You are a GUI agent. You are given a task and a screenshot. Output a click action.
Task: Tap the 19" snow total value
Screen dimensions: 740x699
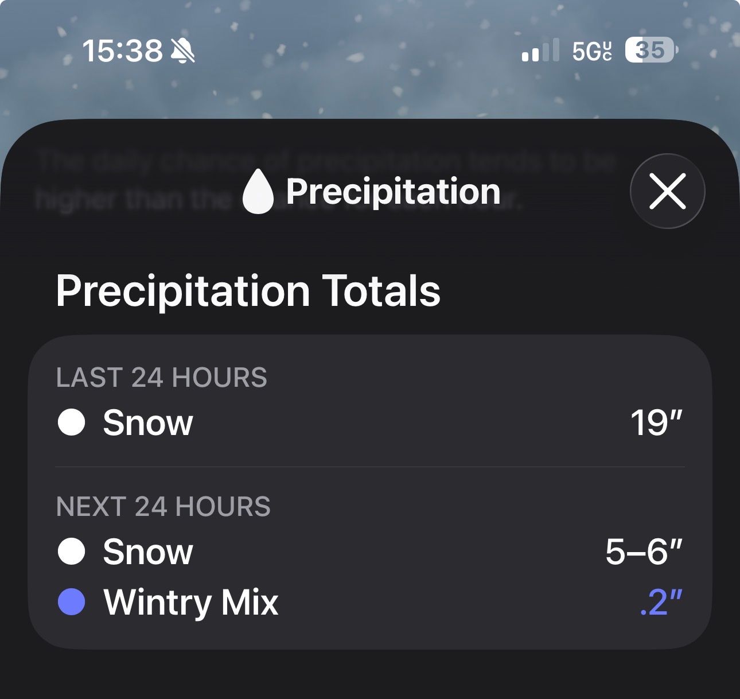pos(656,423)
